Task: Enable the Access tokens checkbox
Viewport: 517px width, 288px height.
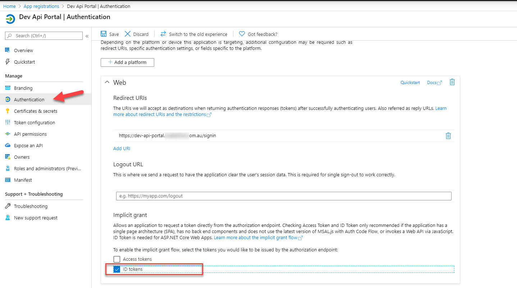Action: [117, 259]
